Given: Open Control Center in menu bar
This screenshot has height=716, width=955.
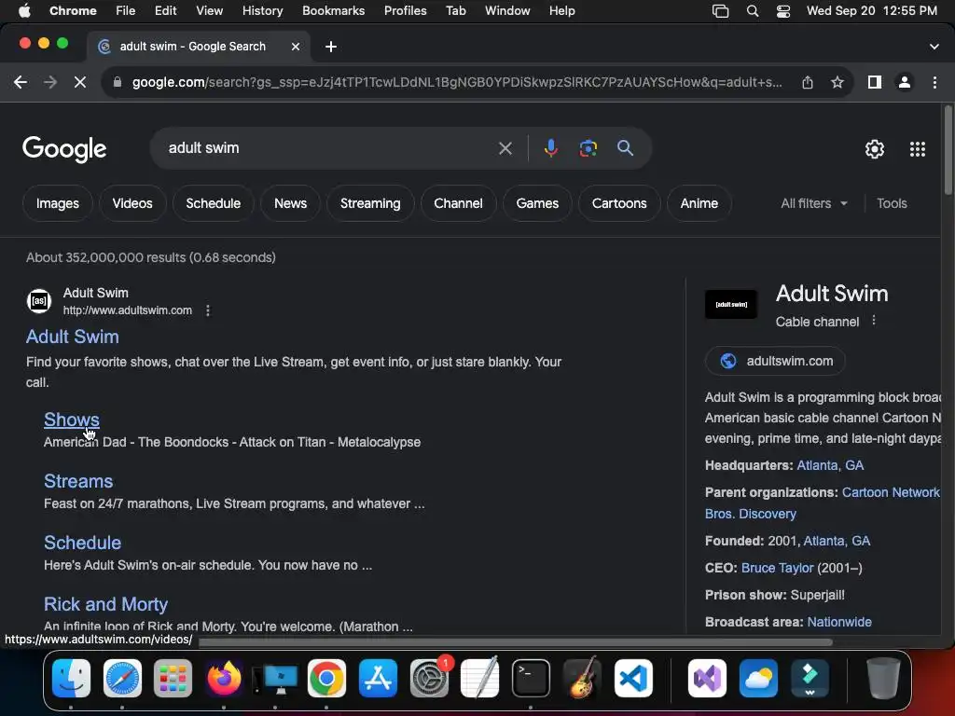Looking at the screenshot, I should [x=783, y=11].
